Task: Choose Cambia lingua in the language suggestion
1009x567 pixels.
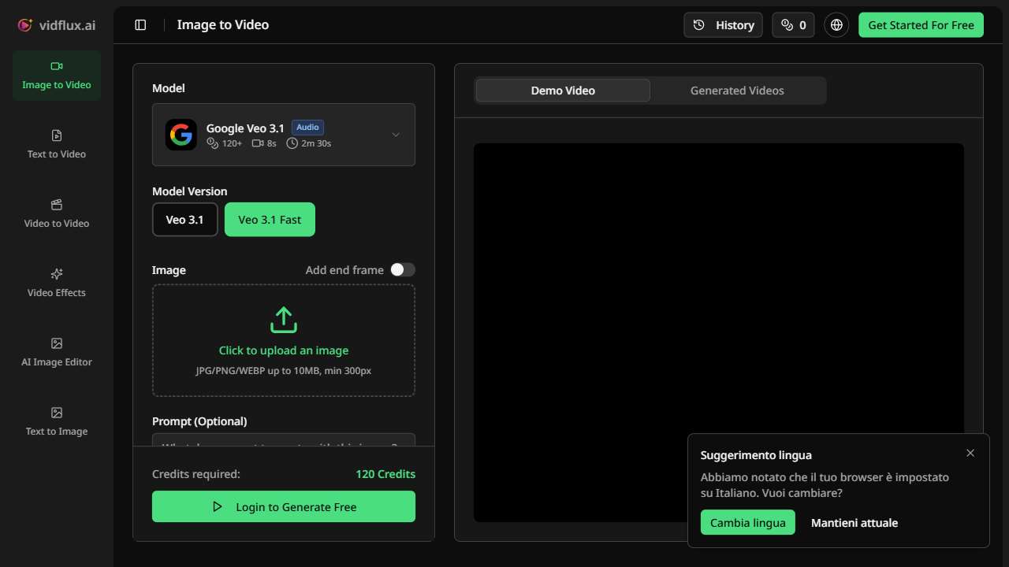Action: click(747, 522)
